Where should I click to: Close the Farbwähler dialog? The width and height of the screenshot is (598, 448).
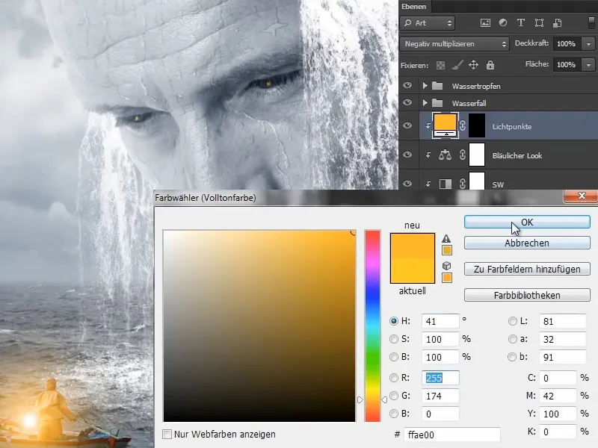tap(581, 196)
